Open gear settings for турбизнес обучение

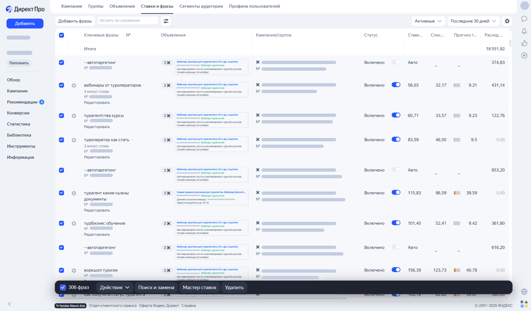pos(74,224)
